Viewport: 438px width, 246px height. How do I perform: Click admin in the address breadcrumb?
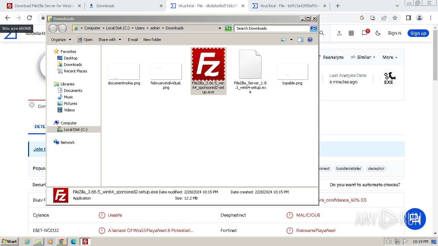(155, 28)
